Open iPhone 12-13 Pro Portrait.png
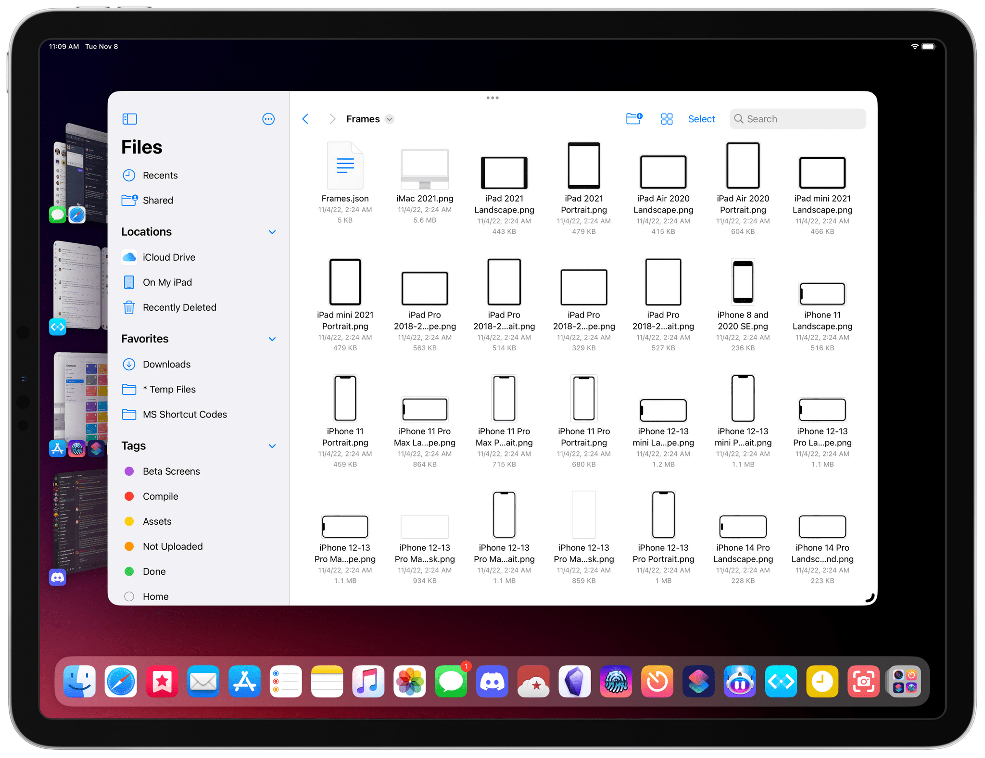985x758 pixels. coord(663,515)
